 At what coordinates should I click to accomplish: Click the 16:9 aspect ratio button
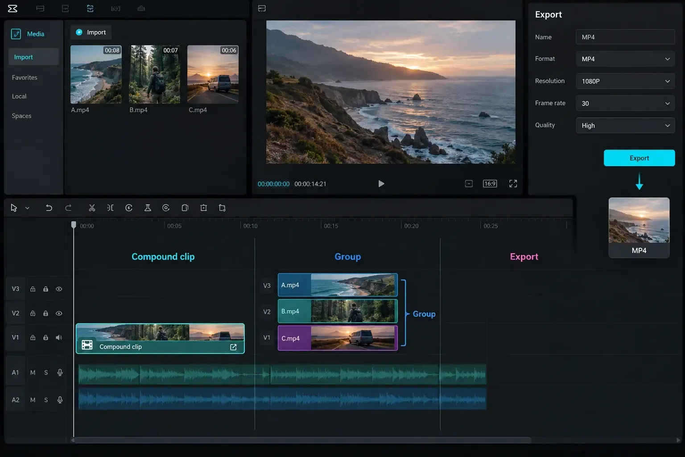[490, 183]
